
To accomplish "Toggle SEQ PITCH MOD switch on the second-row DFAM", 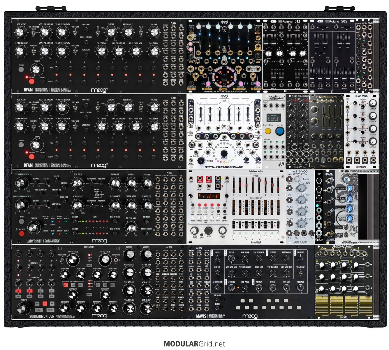I will point(34,108).
